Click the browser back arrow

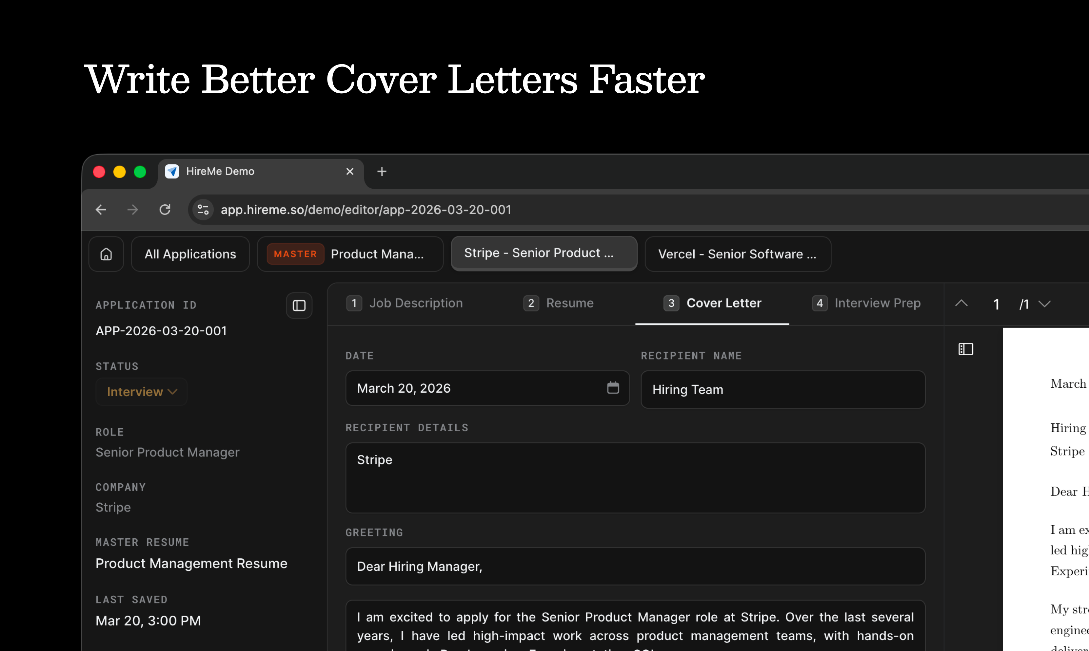coord(101,210)
